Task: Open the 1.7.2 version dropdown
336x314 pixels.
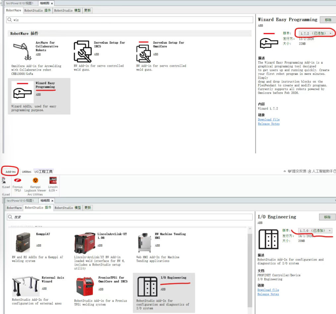Action: click(315, 33)
